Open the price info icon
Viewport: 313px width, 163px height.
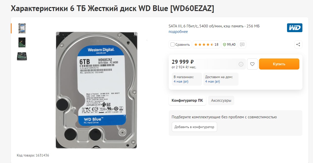(241, 64)
